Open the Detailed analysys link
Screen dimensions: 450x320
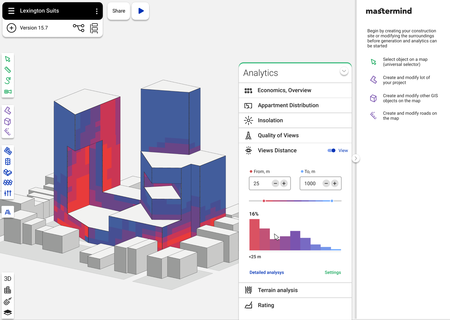pyautogui.click(x=266, y=272)
